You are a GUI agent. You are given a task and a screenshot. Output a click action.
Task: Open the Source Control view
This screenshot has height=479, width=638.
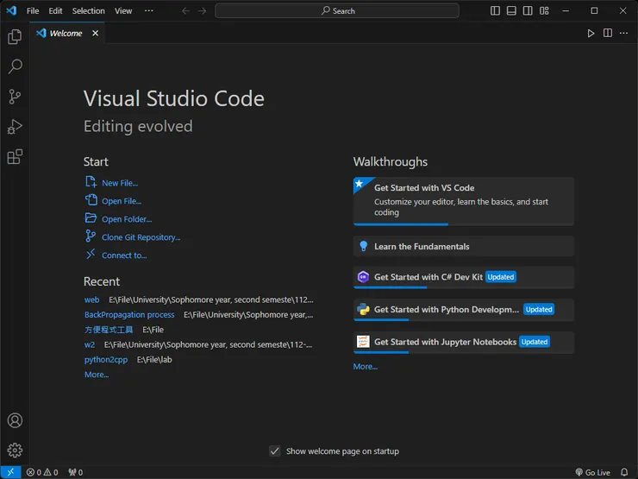coord(15,97)
